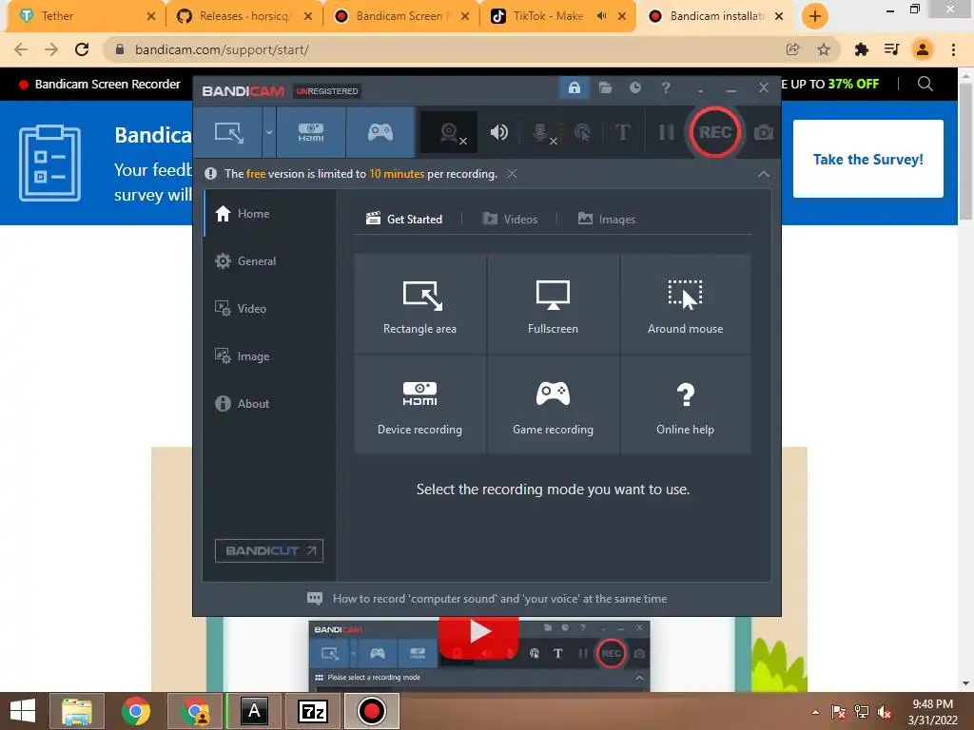Toggle speaker sound icon in Bandicam toolbar
This screenshot has width=974, height=730.
click(x=498, y=132)
